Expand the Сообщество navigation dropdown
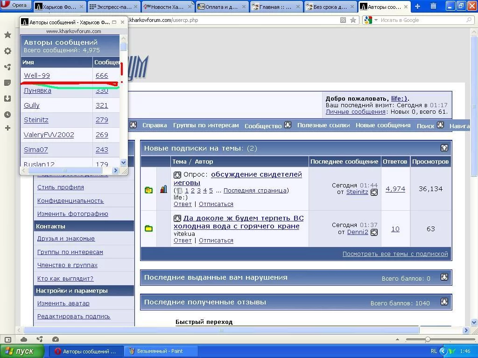 coord(288,125)
